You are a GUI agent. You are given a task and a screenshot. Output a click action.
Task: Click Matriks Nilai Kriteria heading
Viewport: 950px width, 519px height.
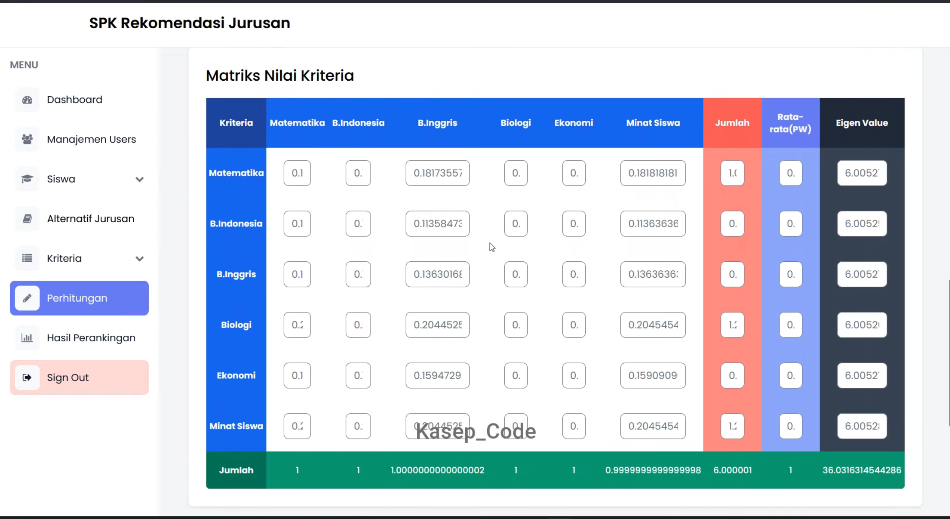point(280,75)
